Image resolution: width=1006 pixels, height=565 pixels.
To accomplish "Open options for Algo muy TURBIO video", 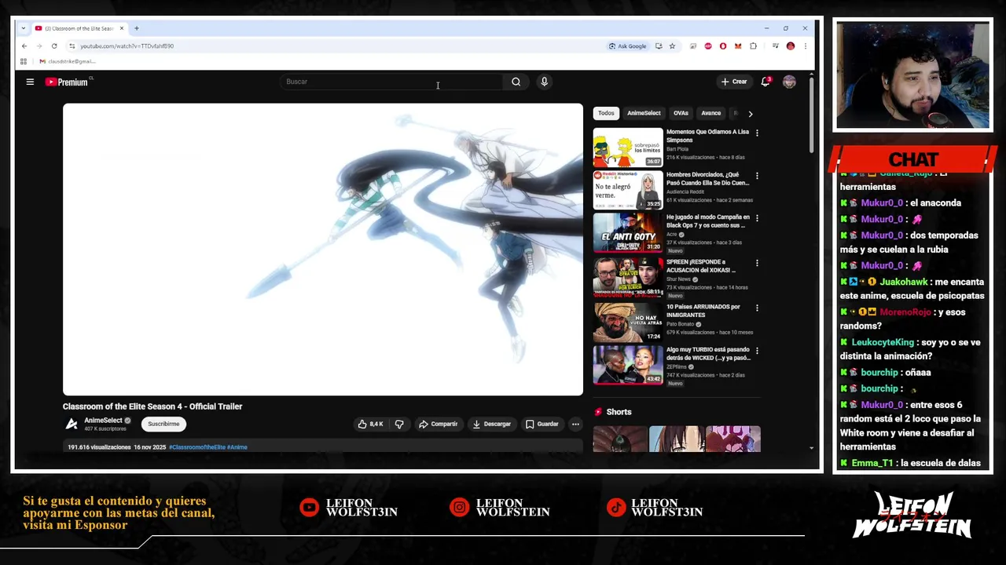I will 757,351.
